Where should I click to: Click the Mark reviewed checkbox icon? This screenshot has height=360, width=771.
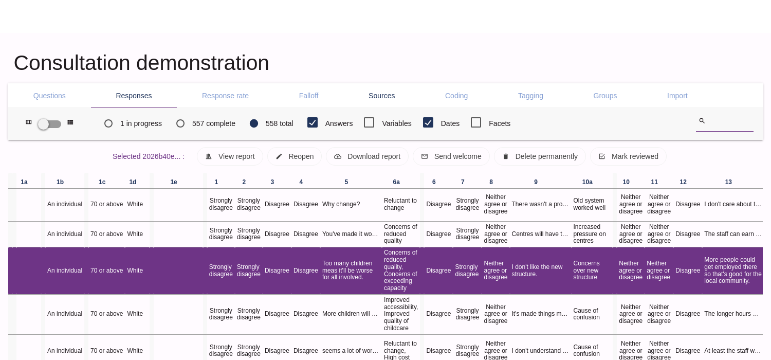click(602, 156)
